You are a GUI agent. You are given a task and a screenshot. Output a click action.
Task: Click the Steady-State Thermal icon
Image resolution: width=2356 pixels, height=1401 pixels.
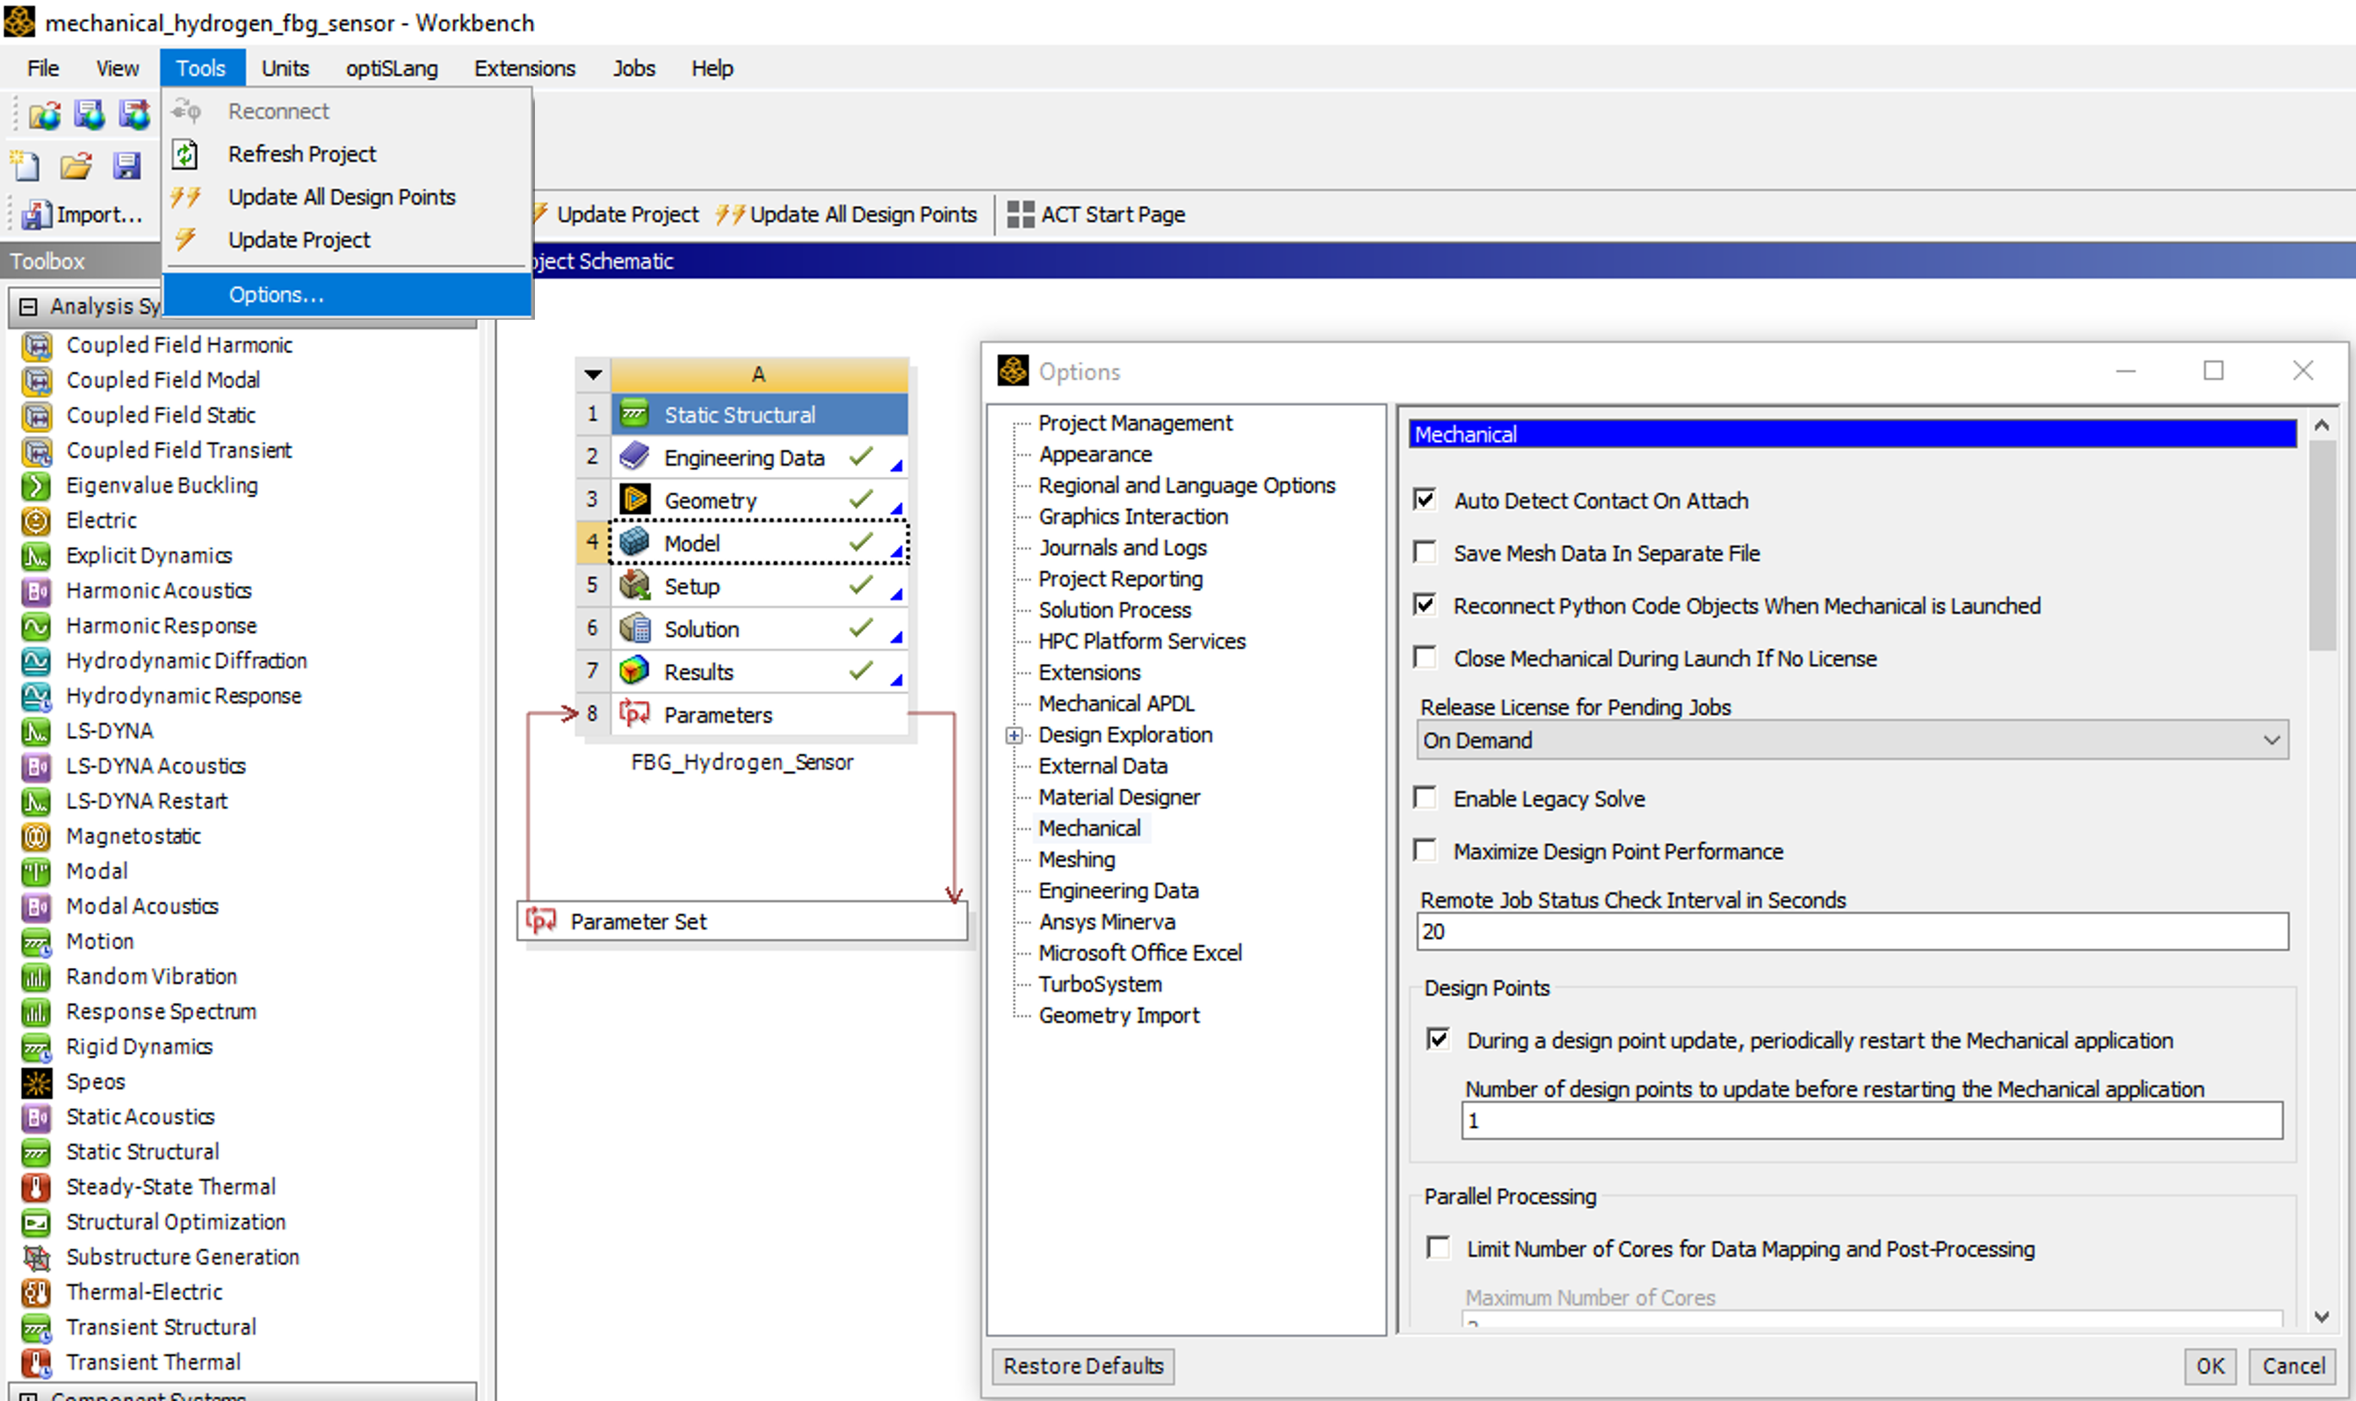tap(36, 1187)
